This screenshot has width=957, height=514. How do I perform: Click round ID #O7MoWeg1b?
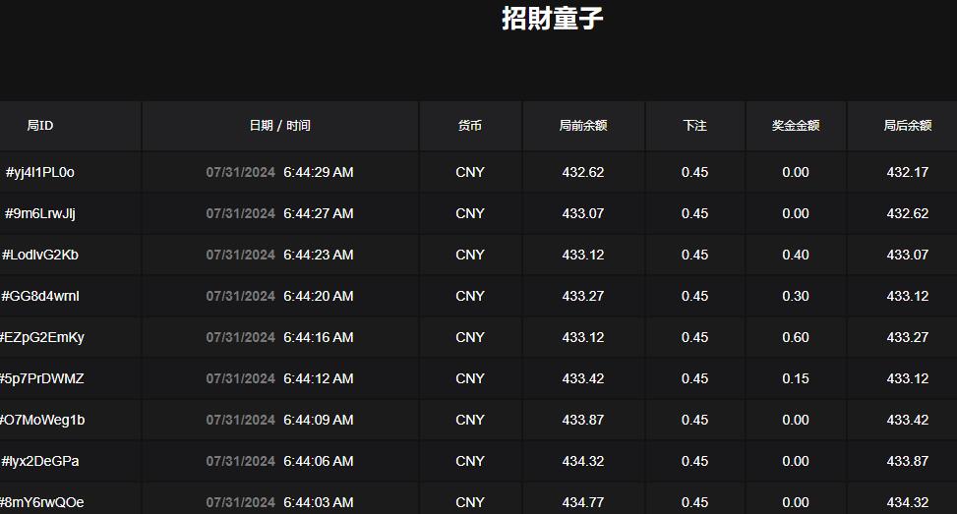point(41,420)
